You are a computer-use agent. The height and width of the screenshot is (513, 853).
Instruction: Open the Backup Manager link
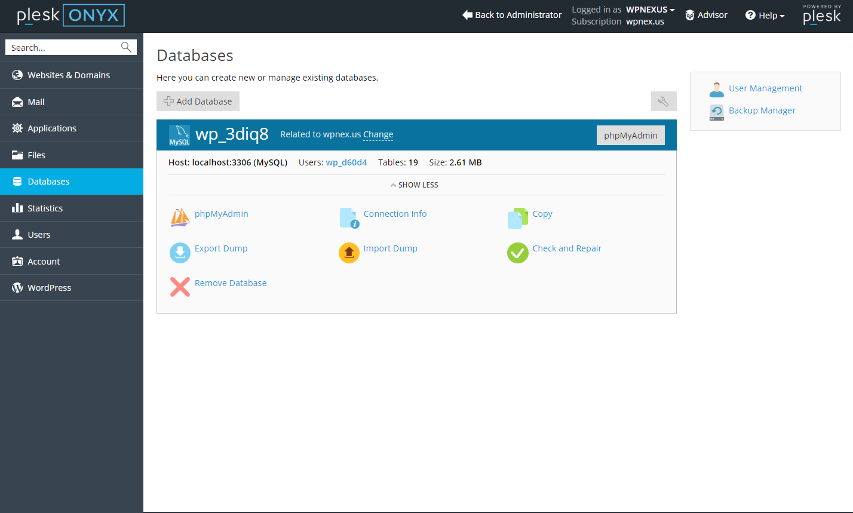(x=762, y=110)
